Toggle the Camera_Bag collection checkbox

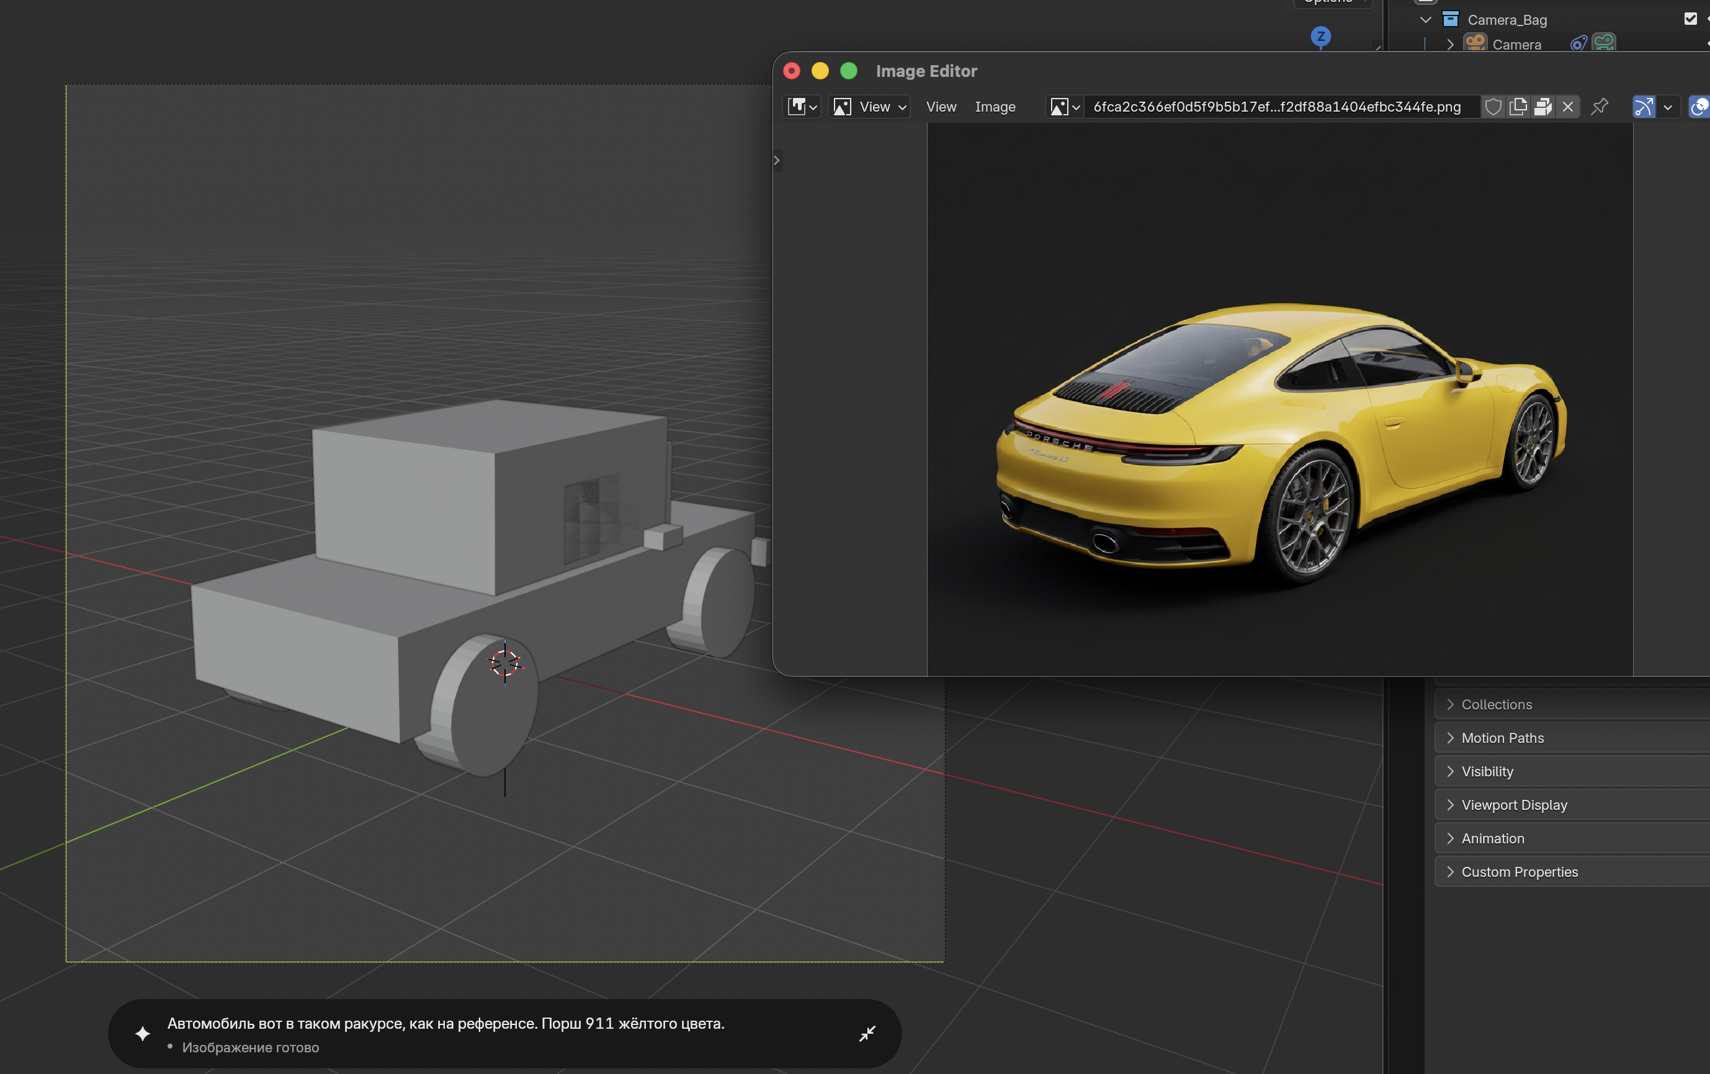[1690, 19]
